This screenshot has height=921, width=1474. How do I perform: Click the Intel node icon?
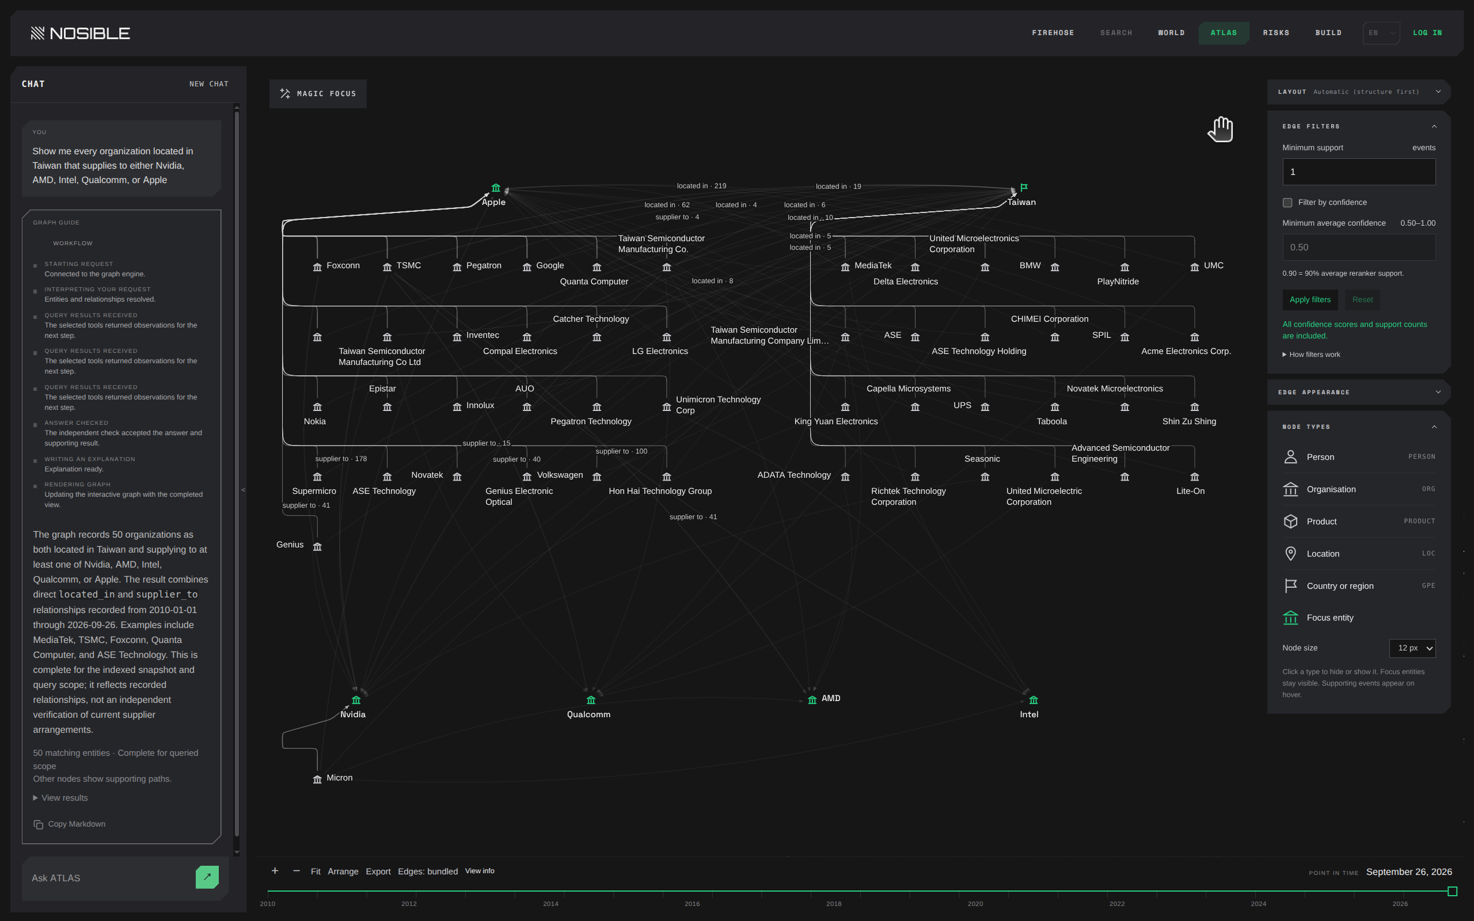[x=1034, y=700]
